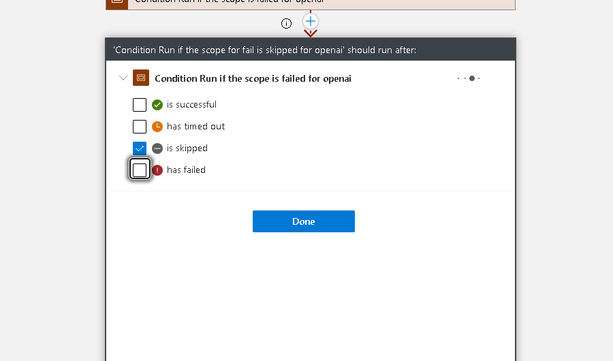This screenshot has width=613, height=361.
Task: Click the cut-off condition card above the panel
Action: tap(311, 4)
